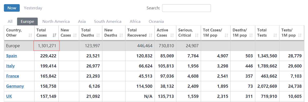Sort by Serious, Critical sort icon
Image resolution: width=308 pixels, height=102 pixels.
pos(197,35)
